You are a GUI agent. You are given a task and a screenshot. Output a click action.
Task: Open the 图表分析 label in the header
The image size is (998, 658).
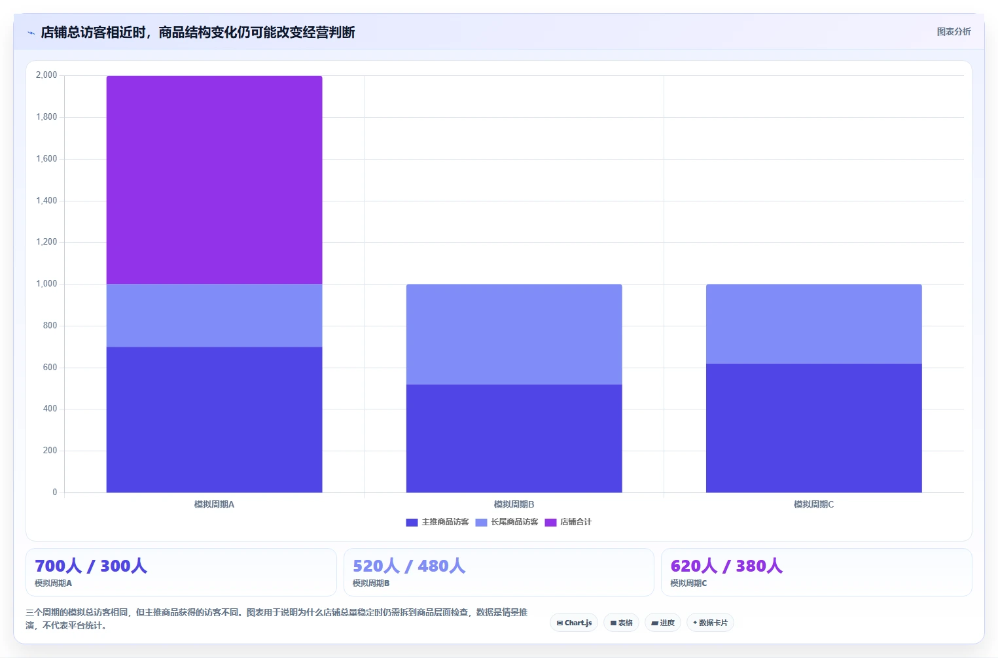pos(953,31)
